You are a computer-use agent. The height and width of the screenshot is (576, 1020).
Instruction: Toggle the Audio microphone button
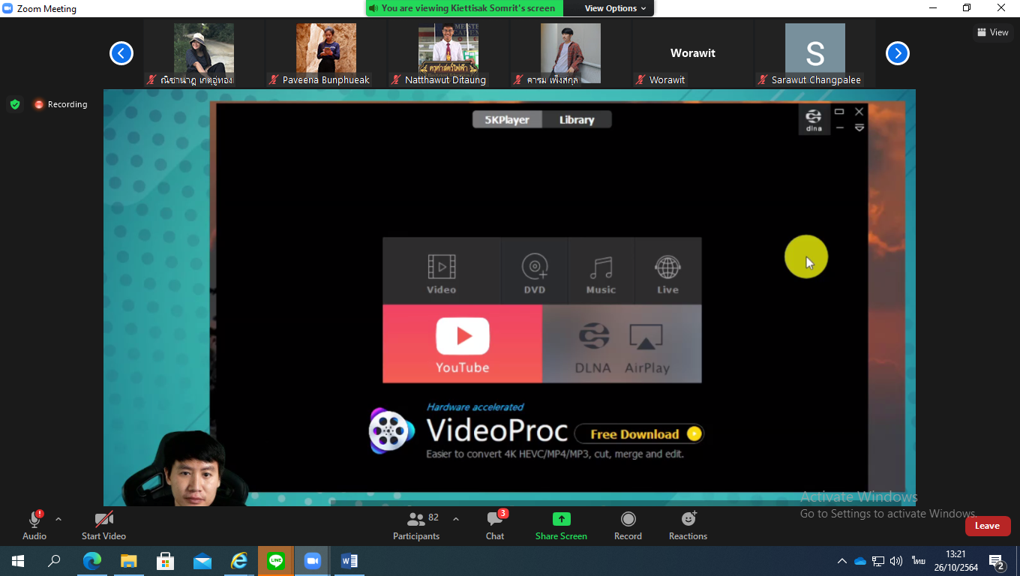click(x=34, y=525)
